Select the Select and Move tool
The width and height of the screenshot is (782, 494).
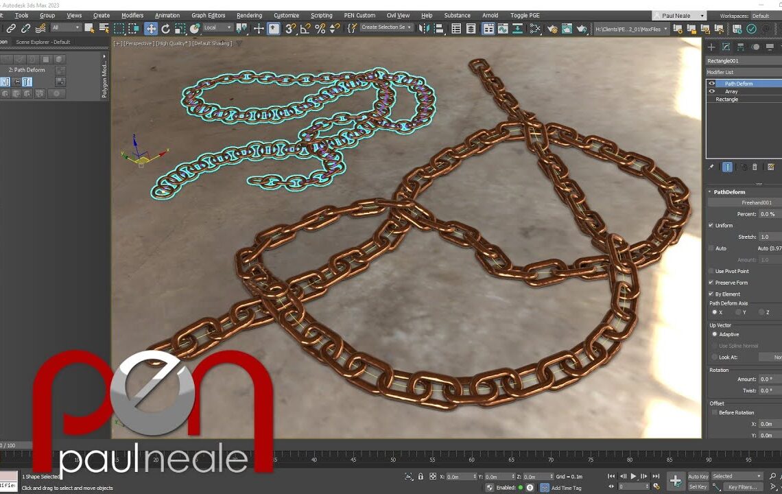pyautogui.click(x=152, y=29)
